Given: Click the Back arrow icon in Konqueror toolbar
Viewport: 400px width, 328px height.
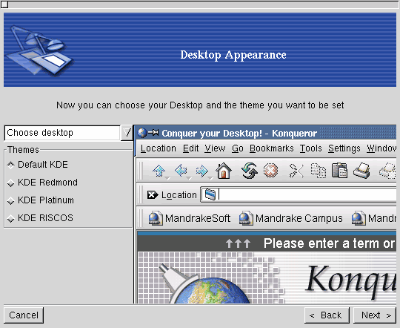Looking at the screenshot, I should tap(181, 171).
